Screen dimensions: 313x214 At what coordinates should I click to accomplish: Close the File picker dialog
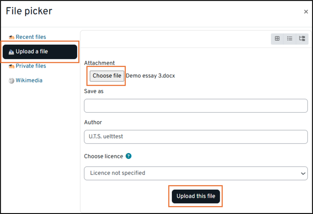pyautogui.click(x=306, y=12)
